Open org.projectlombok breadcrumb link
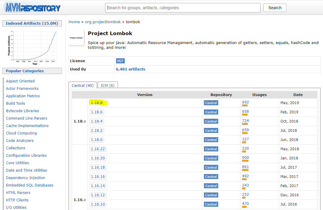323x210 pixels. pos(103,22)
